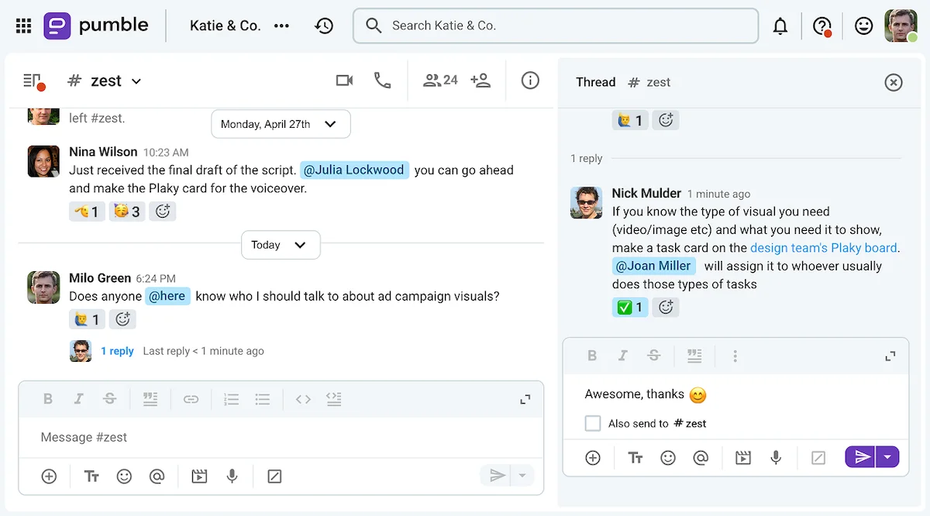
Task: Close the Thread panel
Action: 894,82
